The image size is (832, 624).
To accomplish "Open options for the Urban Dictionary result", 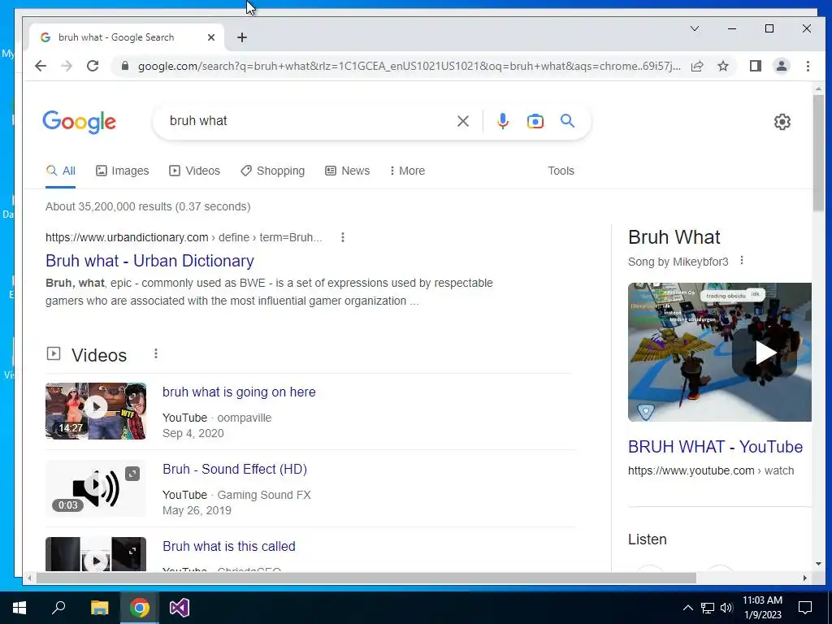I will coord(343,237).
